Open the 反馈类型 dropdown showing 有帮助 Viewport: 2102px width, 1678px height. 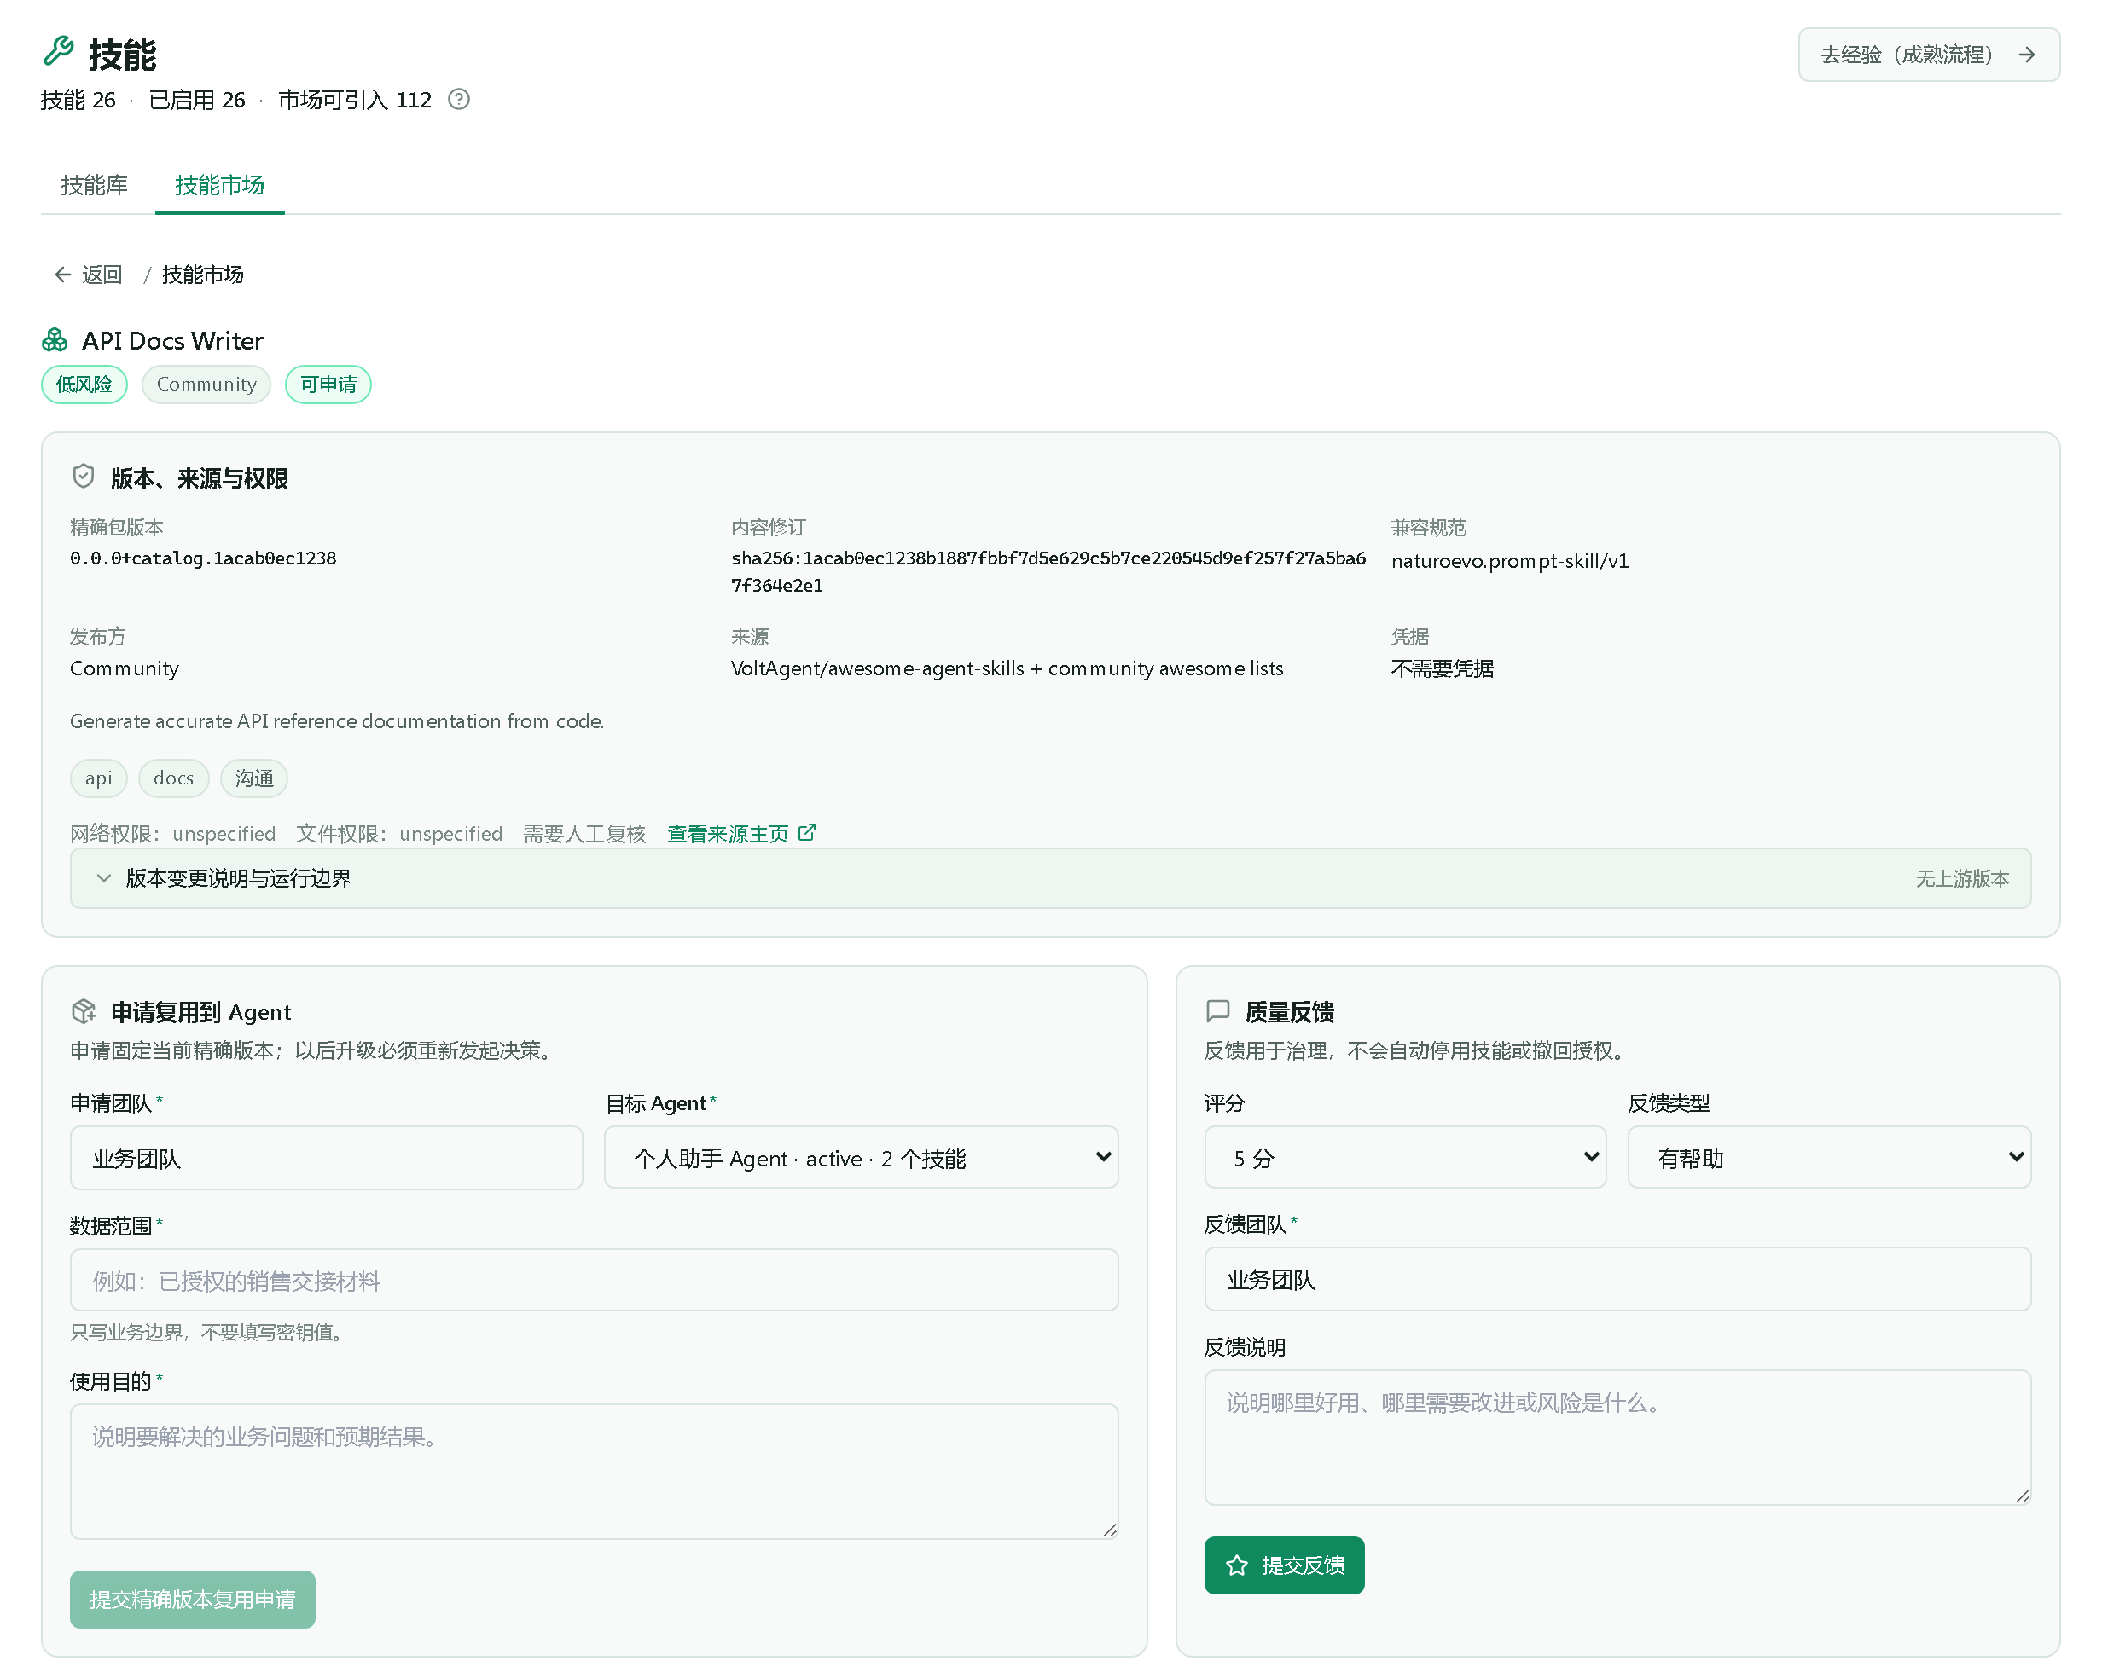[x=1829, y=1158]
